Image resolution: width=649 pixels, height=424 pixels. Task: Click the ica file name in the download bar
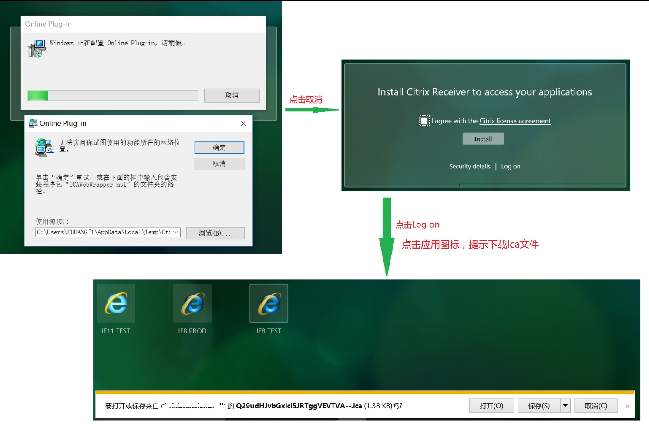(x=299, y=406)
